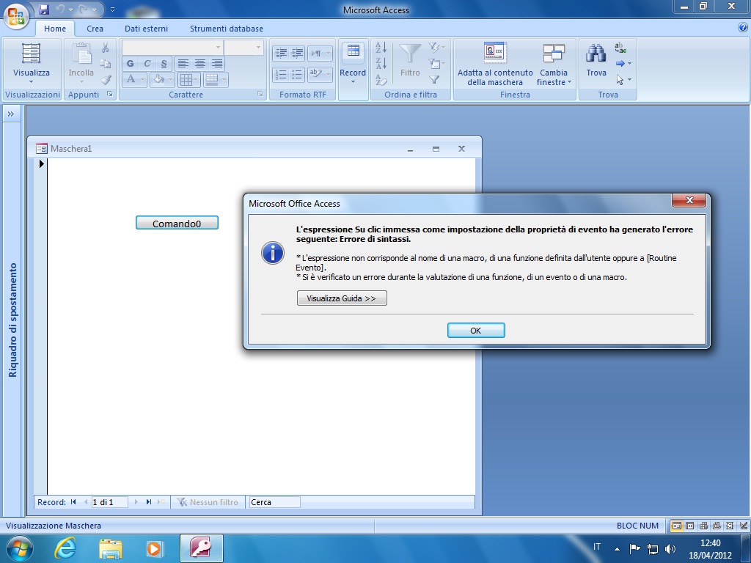Open the Cambia finestre dropdown
The image size is (751, 563).
click(554, 64)
